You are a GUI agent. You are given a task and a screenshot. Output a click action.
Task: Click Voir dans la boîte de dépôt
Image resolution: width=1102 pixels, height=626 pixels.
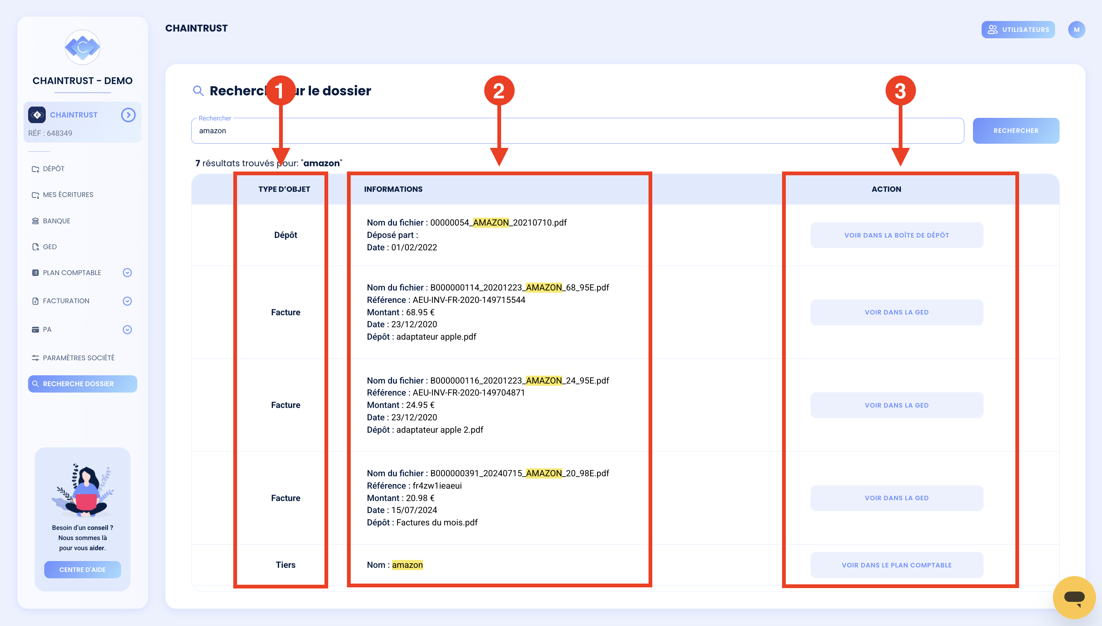(x=896, y=235)
